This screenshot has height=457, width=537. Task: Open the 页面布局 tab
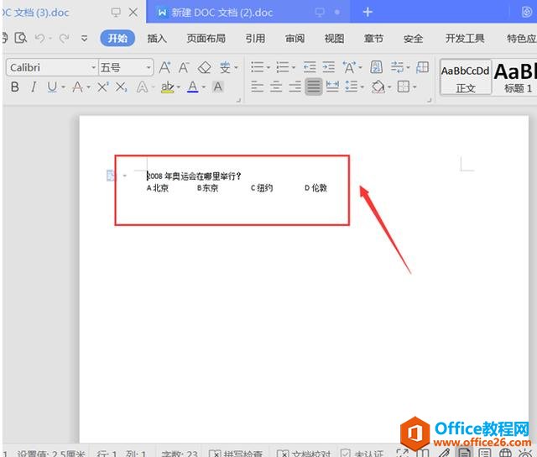pyautogui.click(x=206, y=39)
